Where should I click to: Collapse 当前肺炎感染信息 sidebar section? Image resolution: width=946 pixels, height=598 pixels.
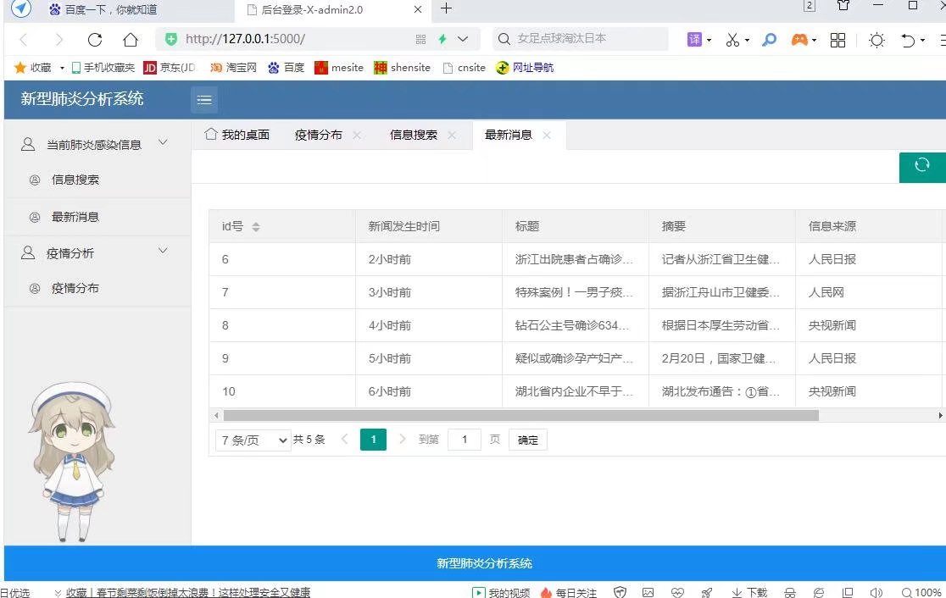[x=162, y=142]
